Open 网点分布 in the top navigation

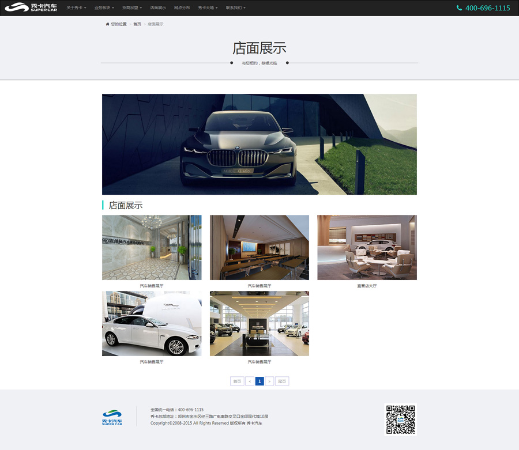(182, 7)
